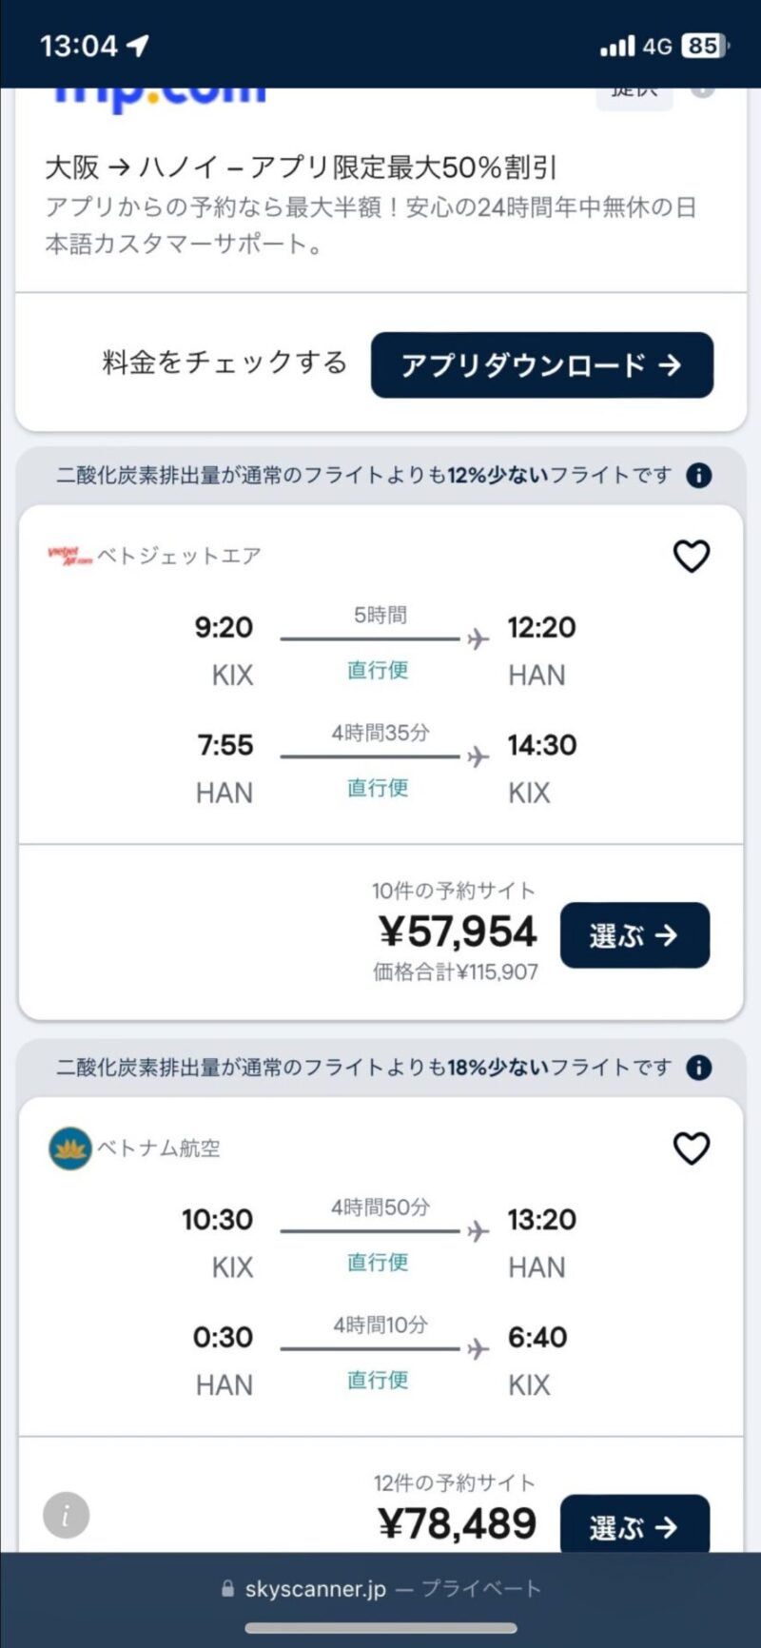
Task: Tap the gray info circle near ¥78,489
Action: [x=67, y=1515]
